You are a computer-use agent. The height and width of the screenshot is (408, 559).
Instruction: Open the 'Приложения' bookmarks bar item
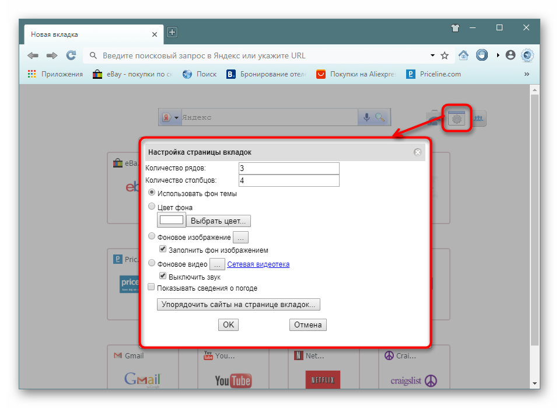click(x=55, y=74)
